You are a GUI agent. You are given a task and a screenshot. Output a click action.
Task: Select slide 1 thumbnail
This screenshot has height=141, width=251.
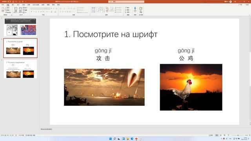click(20, 27)
